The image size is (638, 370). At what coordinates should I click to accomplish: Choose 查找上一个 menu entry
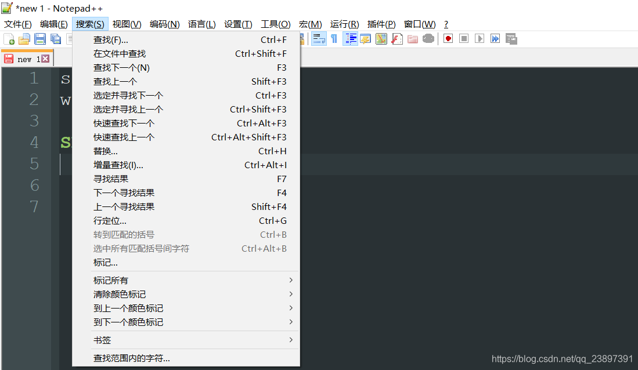click(x=186, y=81)
